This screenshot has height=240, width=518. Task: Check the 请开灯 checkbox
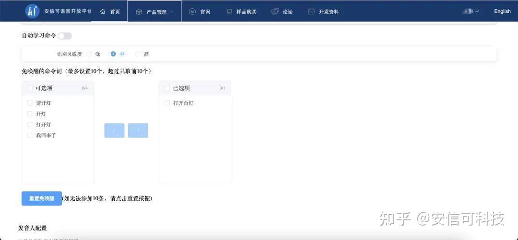tap(30, 103)
